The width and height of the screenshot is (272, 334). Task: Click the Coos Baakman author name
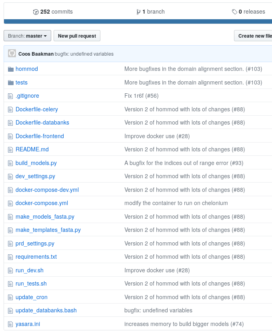click(36, 54)
